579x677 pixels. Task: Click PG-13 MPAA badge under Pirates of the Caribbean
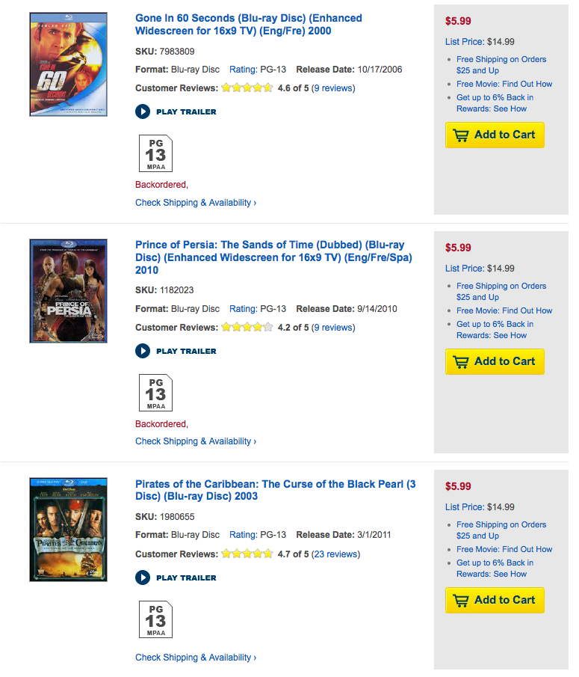(155, 619)
